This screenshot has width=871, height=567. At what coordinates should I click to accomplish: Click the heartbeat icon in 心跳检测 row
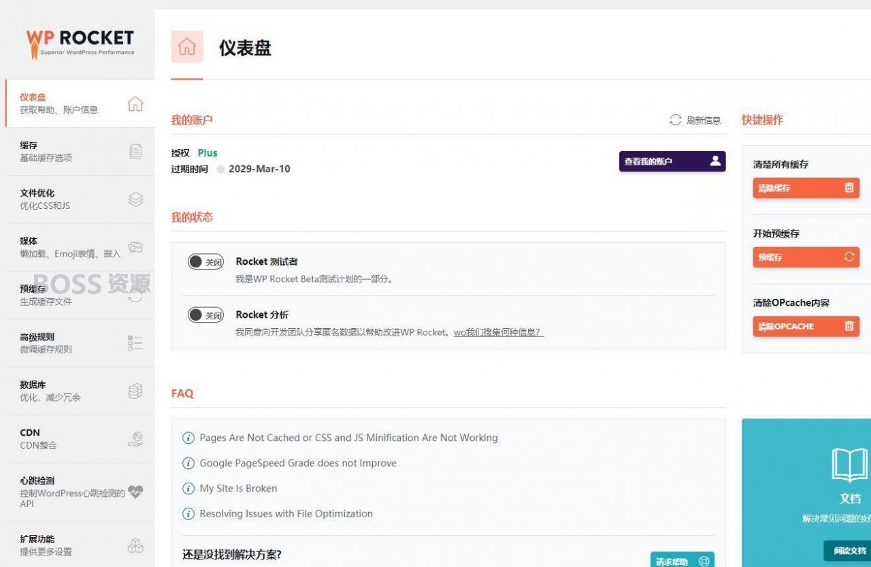click(x=135, y=491)
